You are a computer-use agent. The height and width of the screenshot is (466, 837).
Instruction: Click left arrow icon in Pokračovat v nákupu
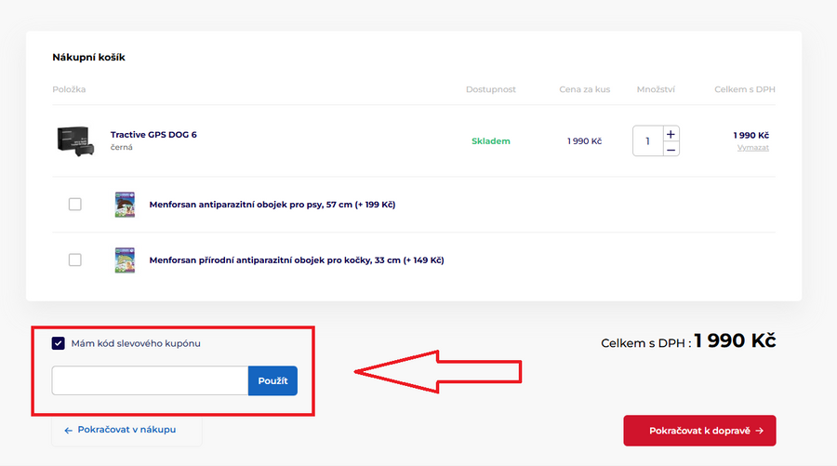68,431
